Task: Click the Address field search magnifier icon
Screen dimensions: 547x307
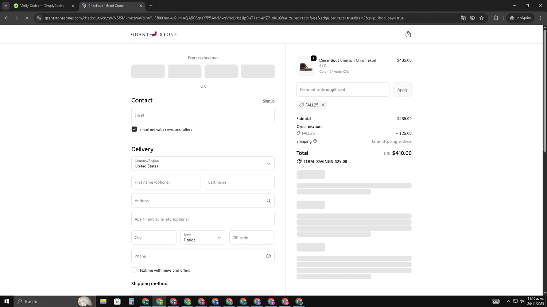Action: [x=268, y=201]
